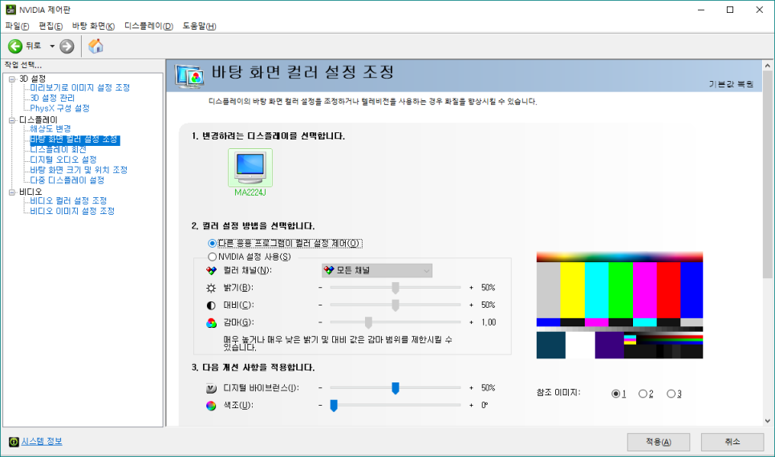Open '해상도 변경' tree item
The height and width of the screenshot is (457, 775).
tap(50, 129)
